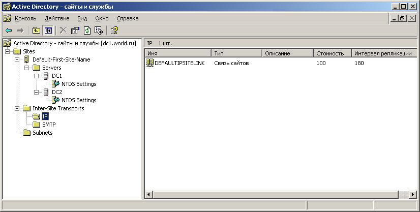Minimize the inner MDI child window
The height and width of the screenshot is (212, 420).
click(x=394, y=18)
